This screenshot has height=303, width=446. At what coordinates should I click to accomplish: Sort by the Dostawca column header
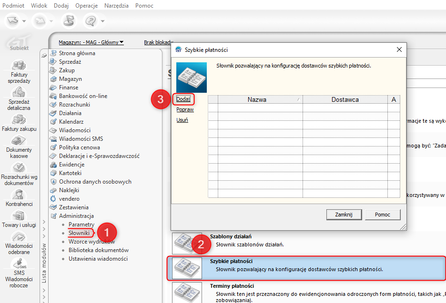click(x=345, y=99)
